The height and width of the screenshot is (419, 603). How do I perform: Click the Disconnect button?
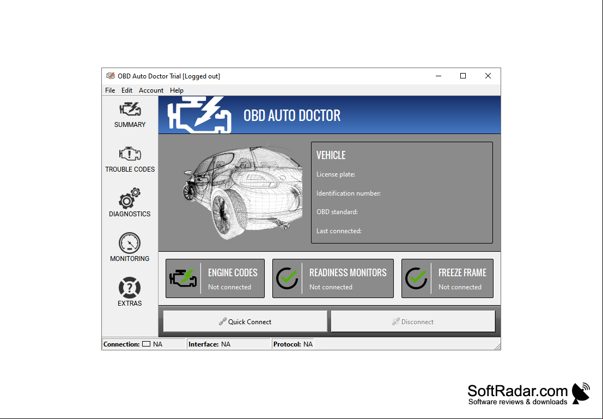pos(413,321)
